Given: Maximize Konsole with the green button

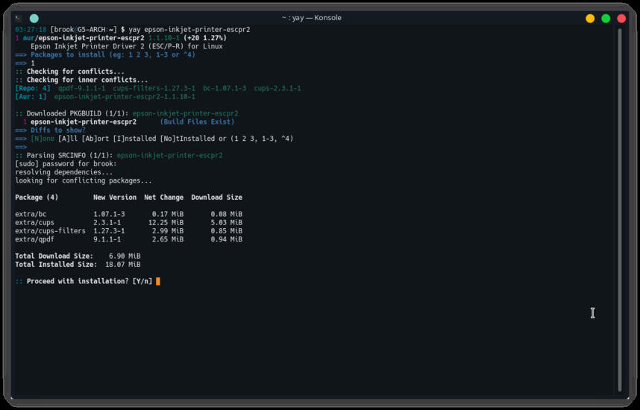Looking at the screenshot, I should 606,19.
